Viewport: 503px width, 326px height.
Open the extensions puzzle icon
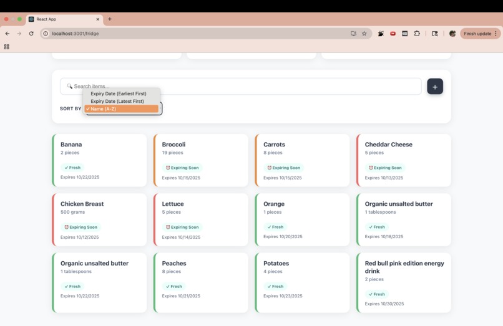[x=417, y=33]
